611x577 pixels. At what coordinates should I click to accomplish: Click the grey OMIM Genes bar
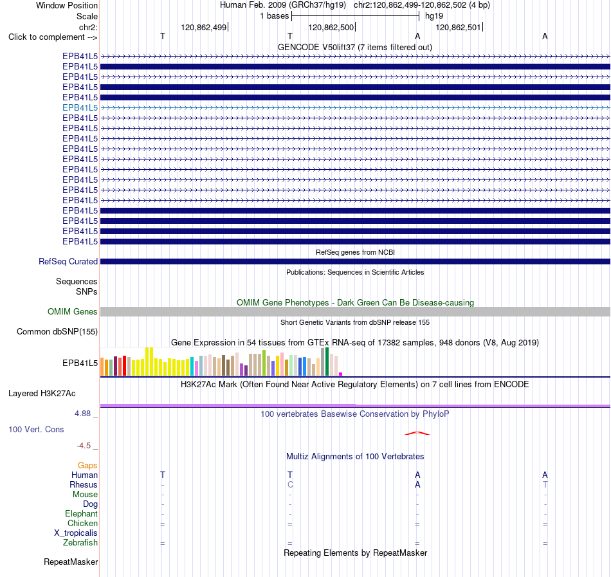pos(355,312)
